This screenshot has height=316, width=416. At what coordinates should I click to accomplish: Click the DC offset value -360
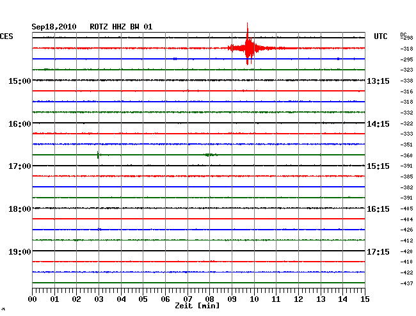406,155
